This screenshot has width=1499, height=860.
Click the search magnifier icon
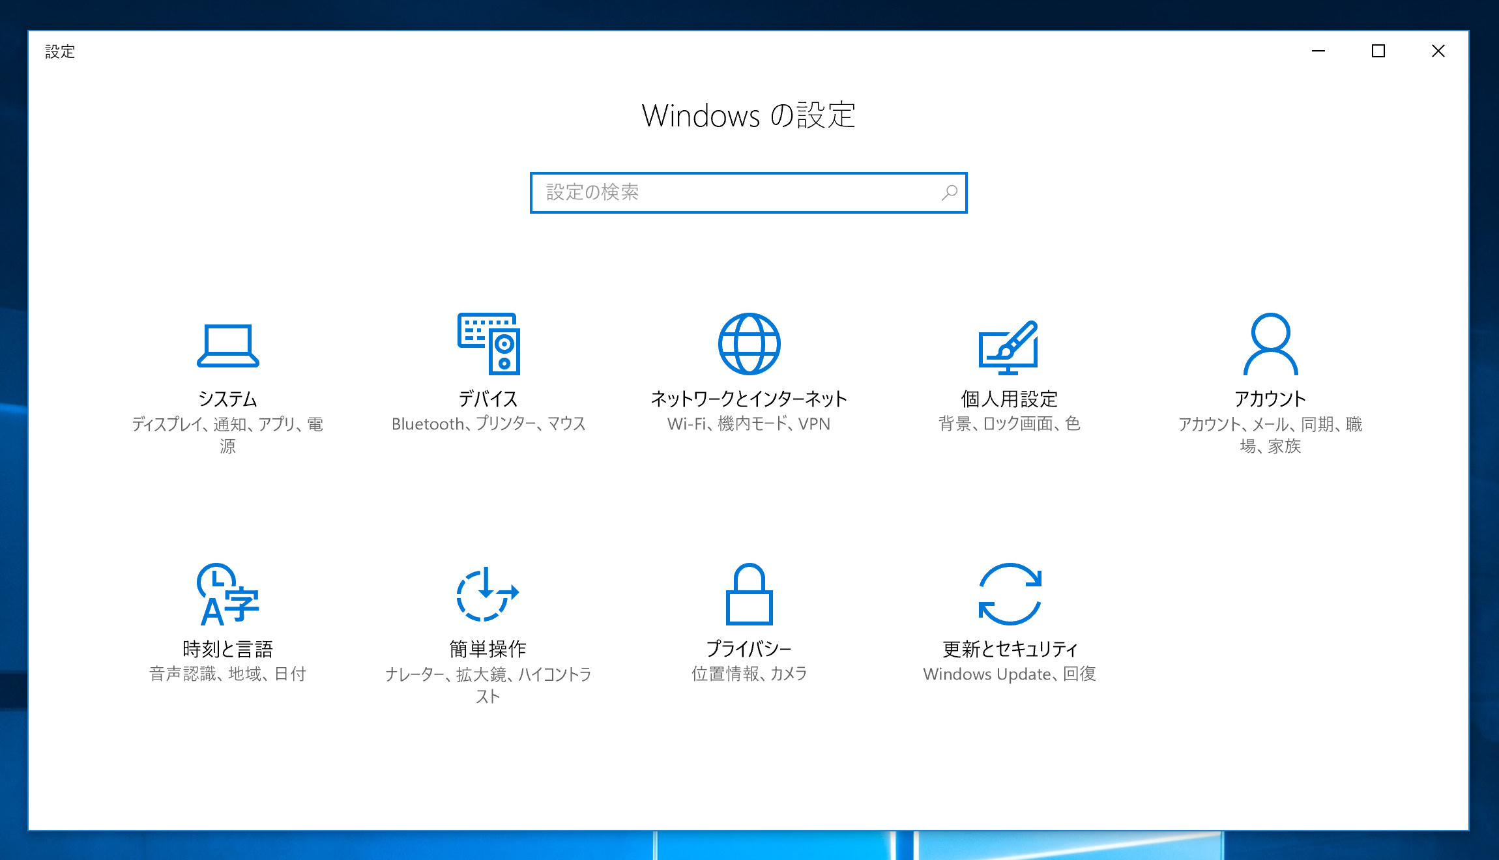tap(950, 192)
